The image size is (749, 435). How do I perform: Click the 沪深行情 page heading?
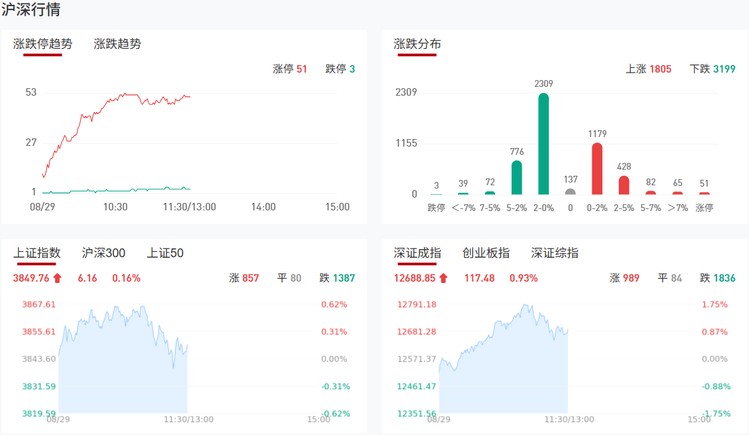(x=31, y=10)
